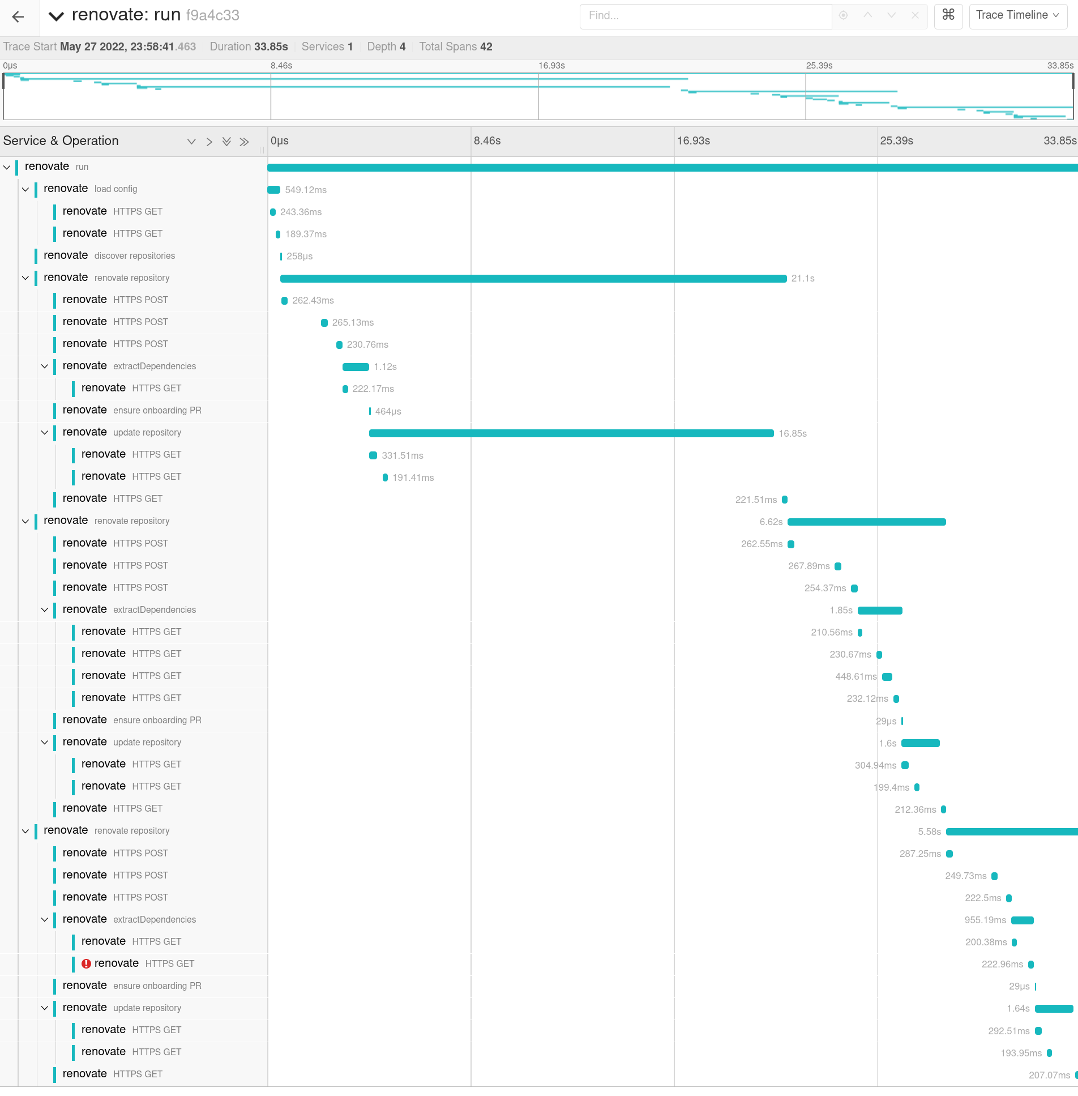The height and width of the screenshot is (1096, 1078).
Task: Select the 448.61ms HTTPS GET span bar
Action: 887,677
